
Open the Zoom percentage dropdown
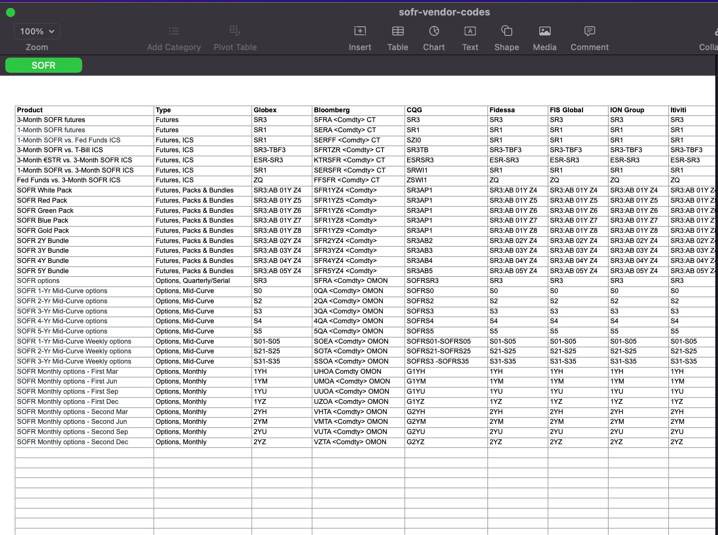(x=37, y=31)
